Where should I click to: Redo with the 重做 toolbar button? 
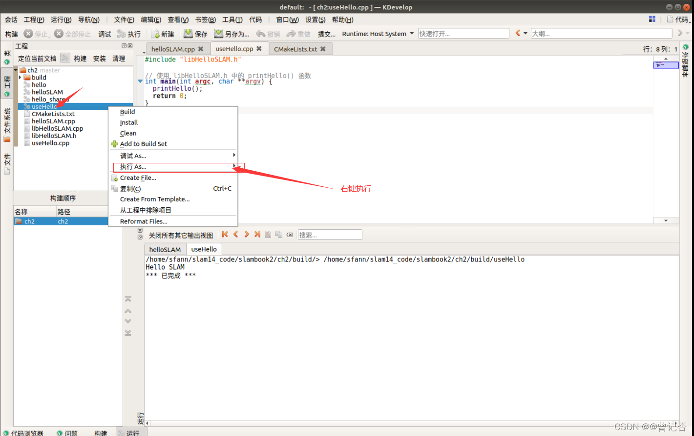[298, 34]
